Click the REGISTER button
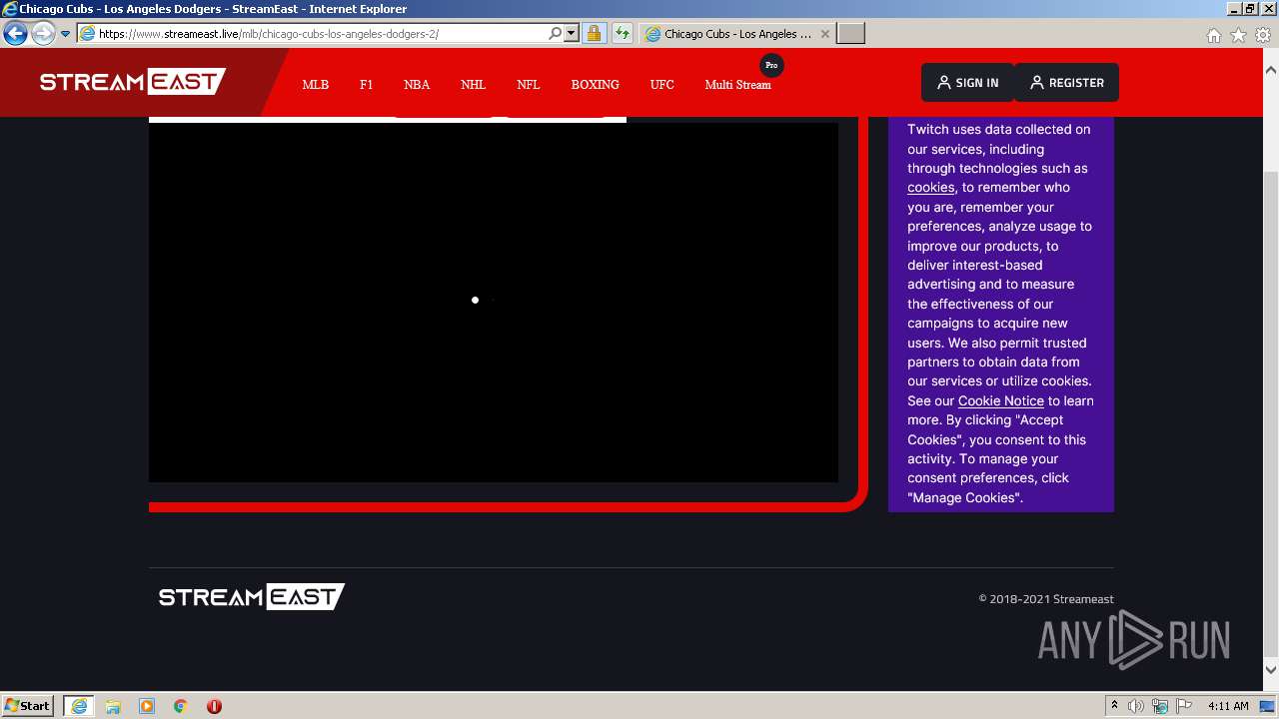The height and width of the screenshot is (719, 1279). pos(1067,83)
